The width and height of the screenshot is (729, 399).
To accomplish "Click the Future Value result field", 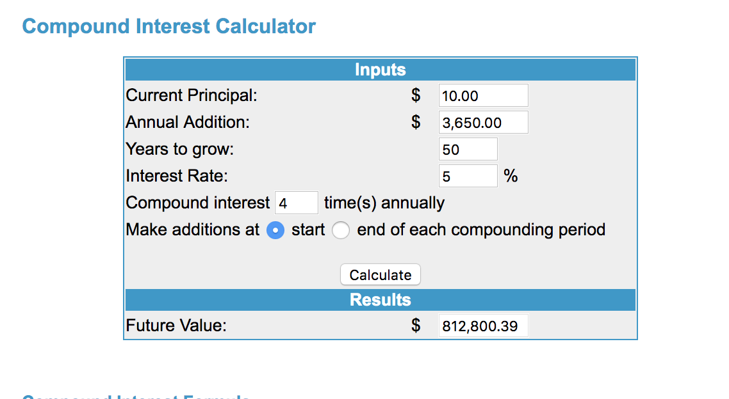I will [483, 326].
